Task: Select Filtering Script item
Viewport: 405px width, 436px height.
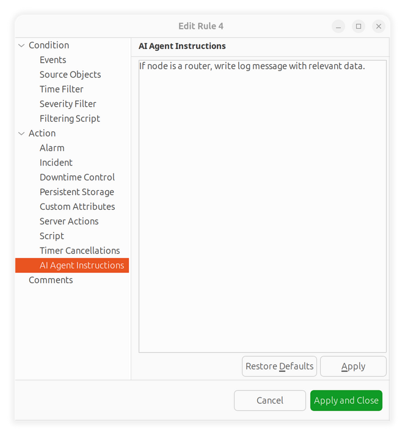Action: 70,119
